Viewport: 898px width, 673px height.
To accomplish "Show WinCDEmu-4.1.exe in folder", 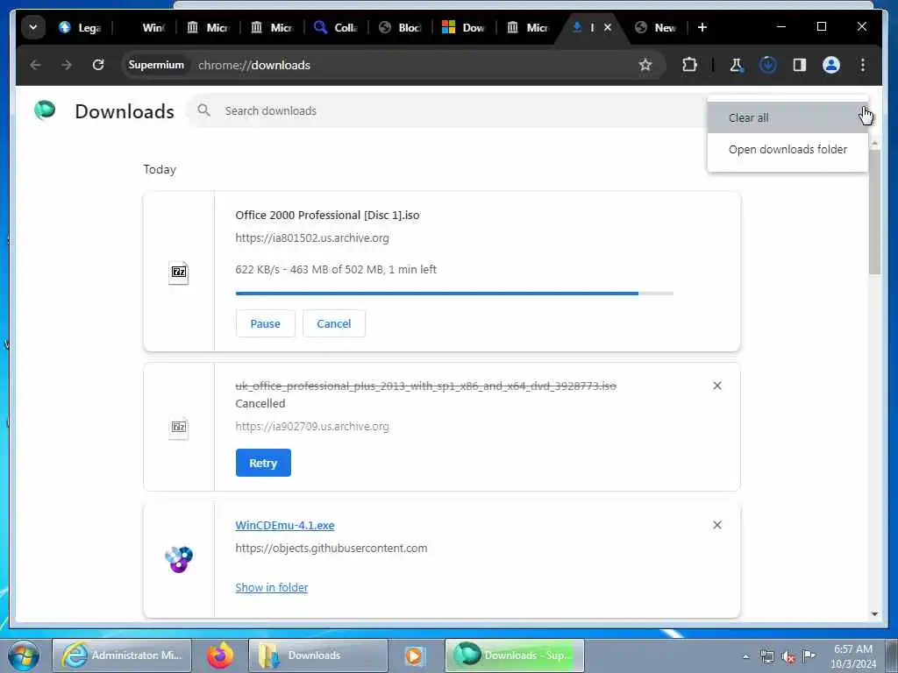I will click(272, 588).
